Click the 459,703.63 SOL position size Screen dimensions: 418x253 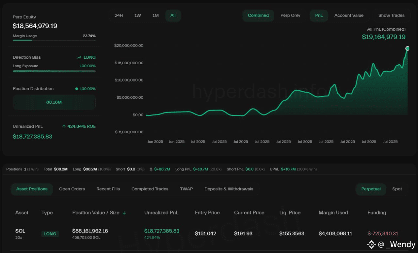[x=86, y=238]
